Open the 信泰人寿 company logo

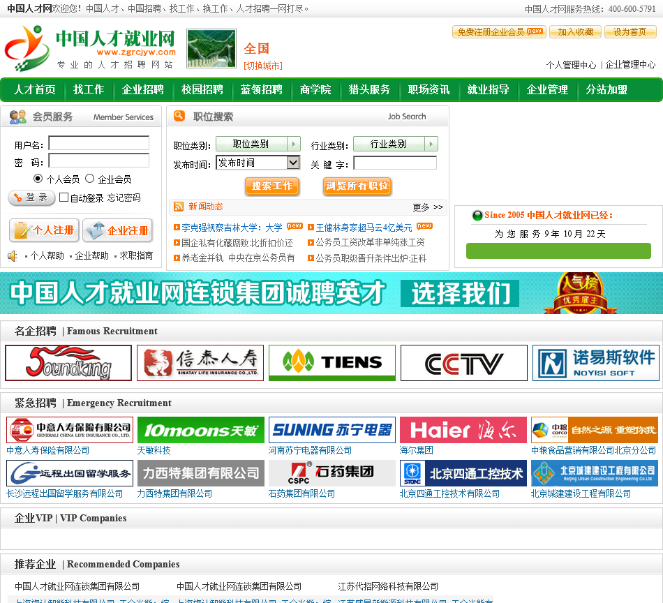coord(200,363)
